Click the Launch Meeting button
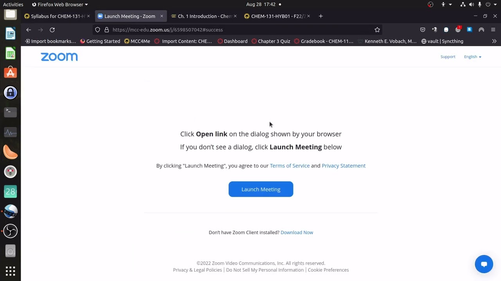Viewport: 501px width, 281px height. pos(261,189)
